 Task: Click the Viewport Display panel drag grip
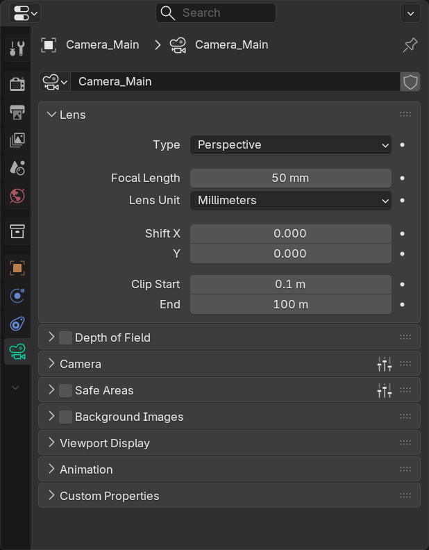click(x=405, y=442)
